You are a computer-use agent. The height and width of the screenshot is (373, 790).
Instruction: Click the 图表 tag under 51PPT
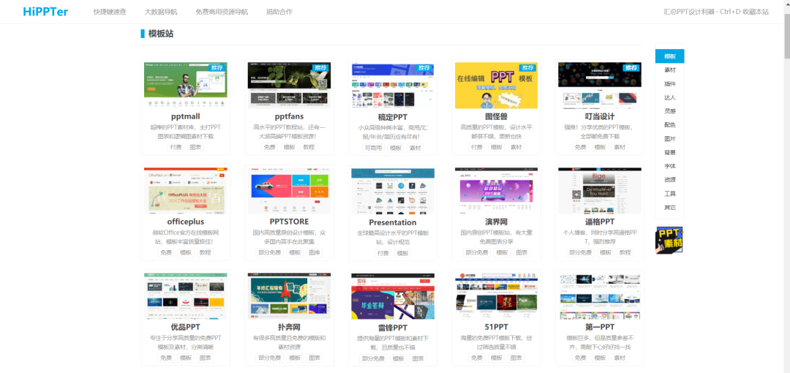[x=516, y=358]
